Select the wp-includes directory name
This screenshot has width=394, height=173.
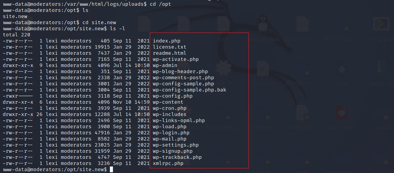click(x=169, y=114)
